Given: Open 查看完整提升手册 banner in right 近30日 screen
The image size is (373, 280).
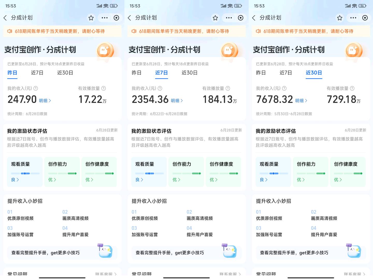Looking at the screenshot, I should click(x=311, y=253).
